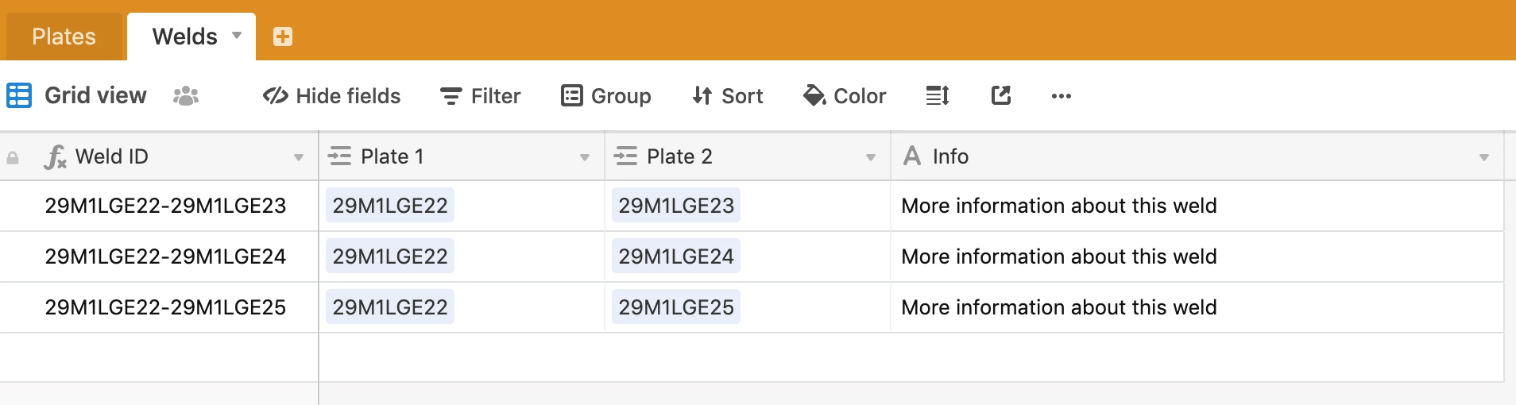Open the Welds tab dropdown arrow
Image resolution: width=1516 pixels, height=405 pixels.
click(x=237, y=36)
